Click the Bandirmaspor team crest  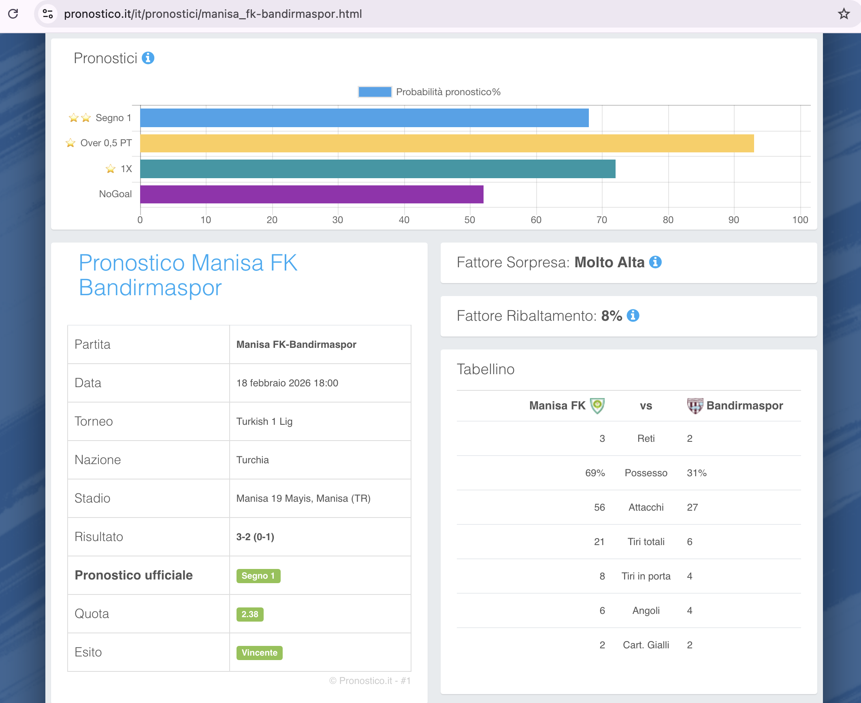click(695, 405)
